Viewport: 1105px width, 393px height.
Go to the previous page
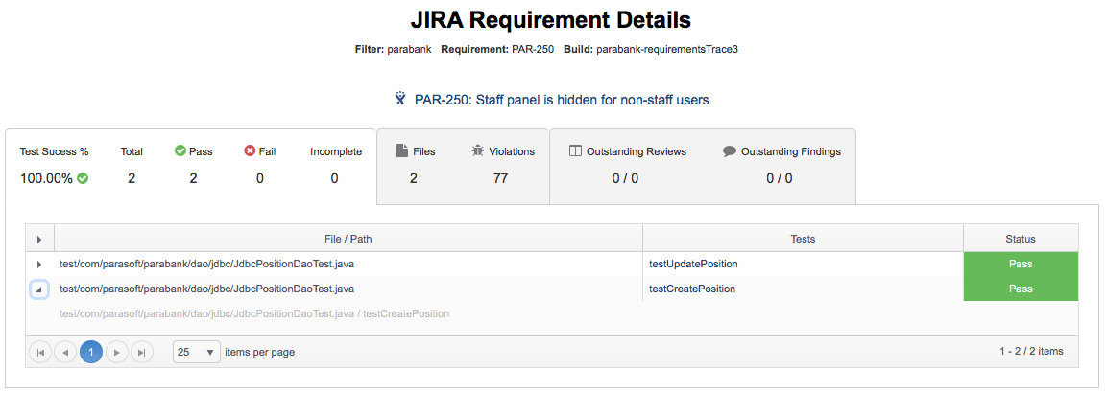[x=65, y=352]
